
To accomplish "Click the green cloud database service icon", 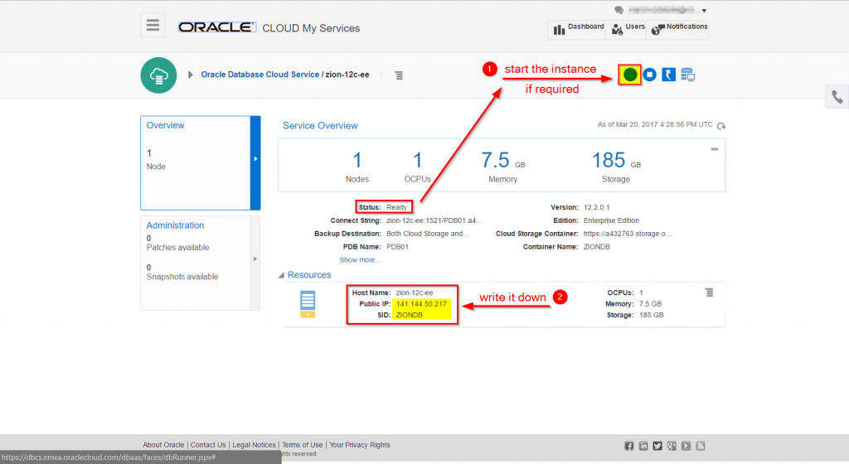I will click(x=158, y=75).
